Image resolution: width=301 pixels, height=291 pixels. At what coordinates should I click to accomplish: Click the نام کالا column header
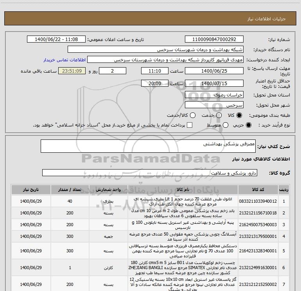coord(183,190)
